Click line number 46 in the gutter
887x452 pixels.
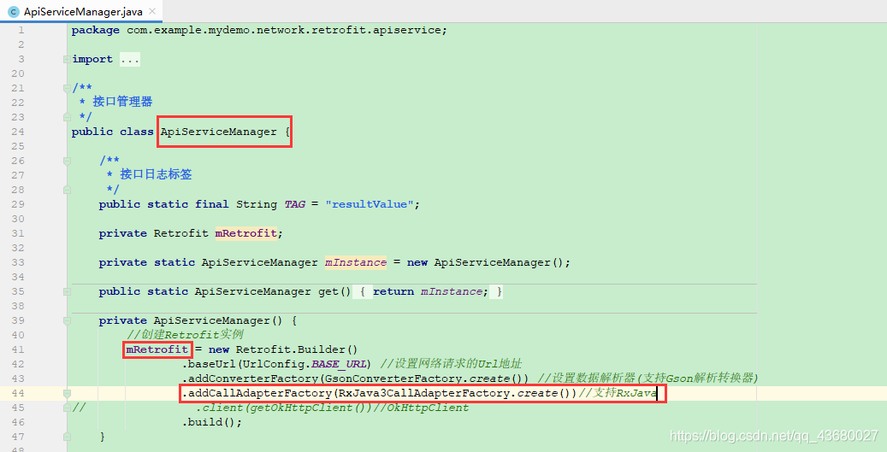(x=18, y=422)
